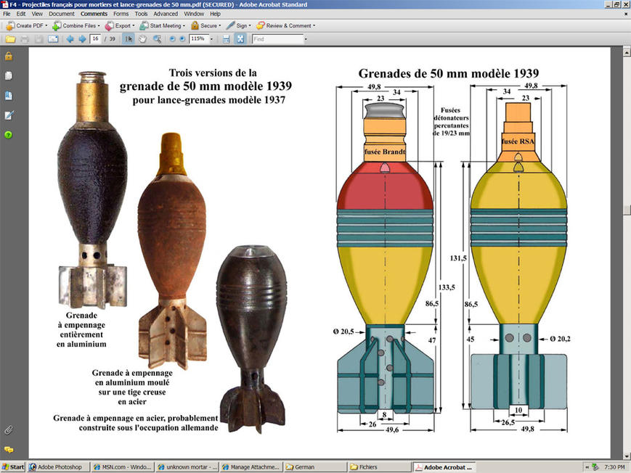Open the Attachments paperclip panel
The height and width of the screenshot is (473, 631).
pyautogui.click(x=9, y=429)
